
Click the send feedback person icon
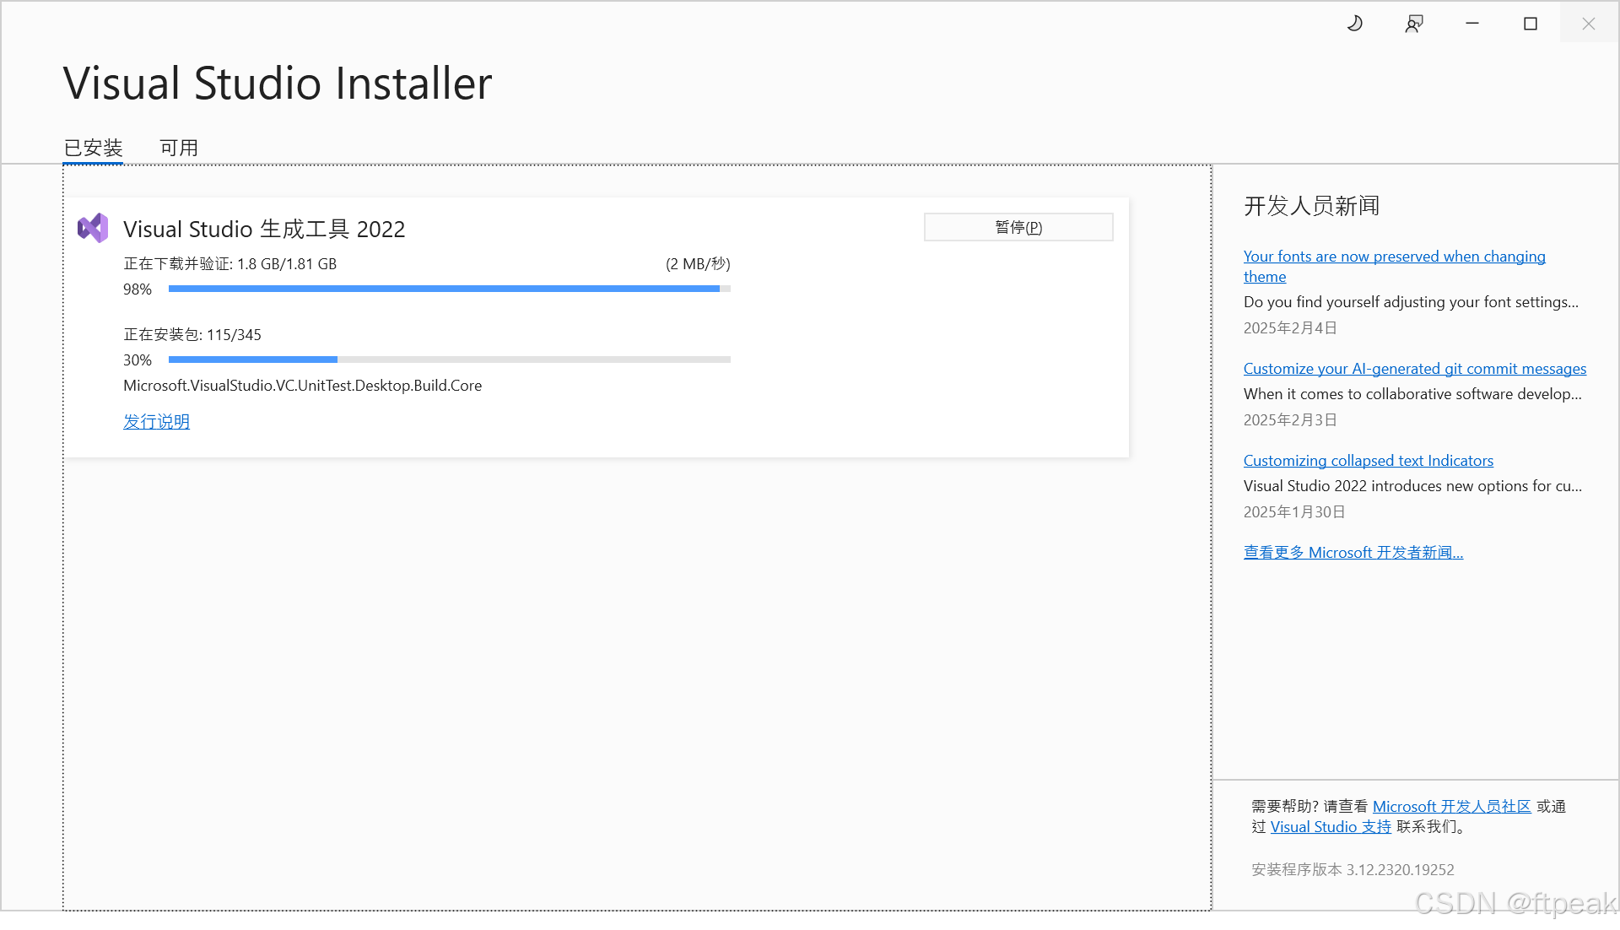tap(1414, 24)
